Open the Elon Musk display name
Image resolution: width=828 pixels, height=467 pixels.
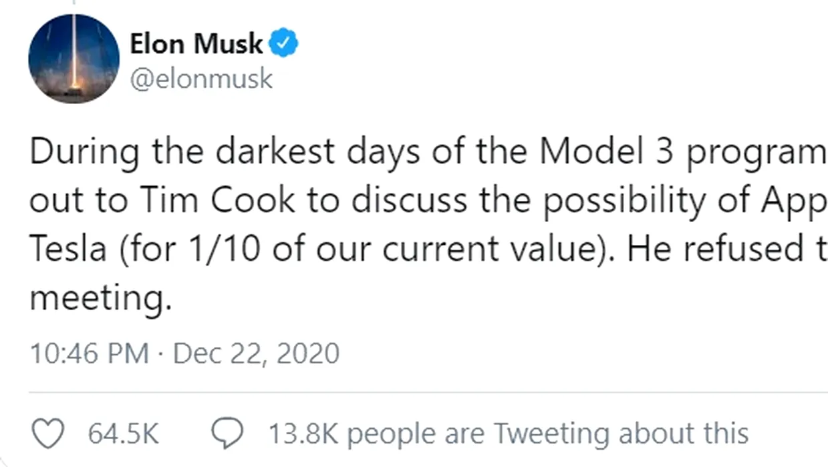196,44
